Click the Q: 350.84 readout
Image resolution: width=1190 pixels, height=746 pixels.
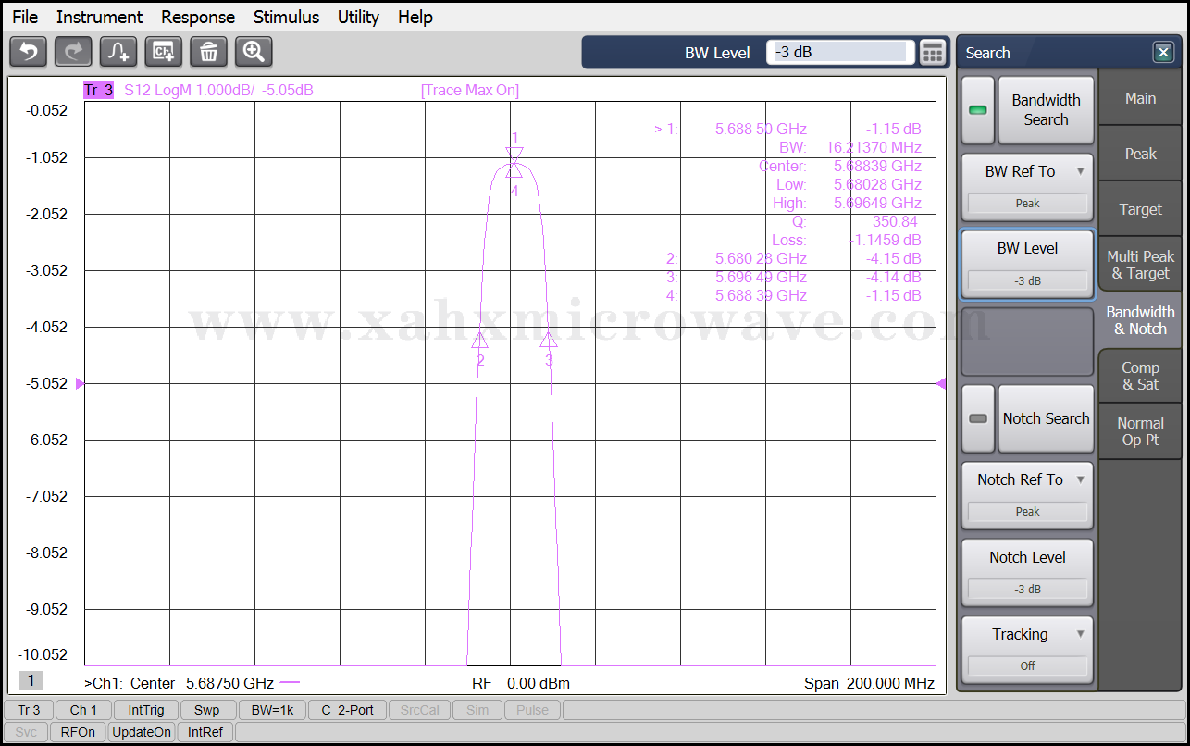pos(854,221)
